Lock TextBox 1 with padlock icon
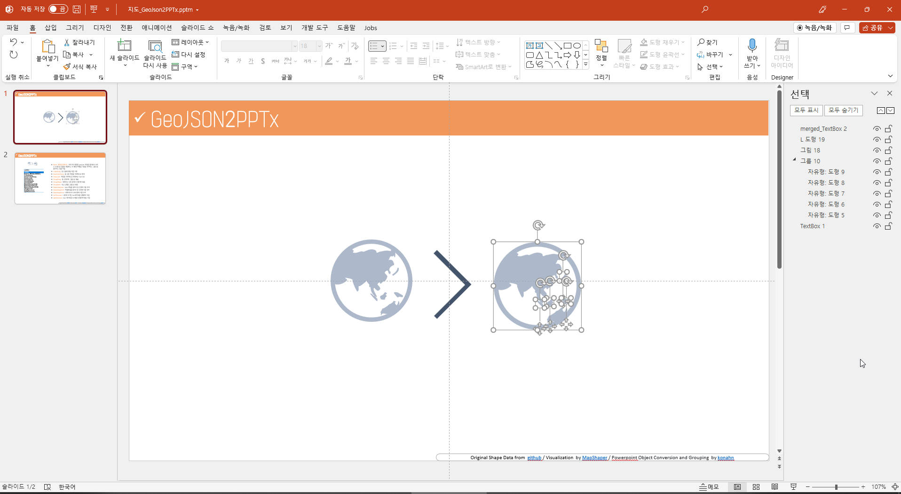901x494 pixels. click(x=888, y=226)
